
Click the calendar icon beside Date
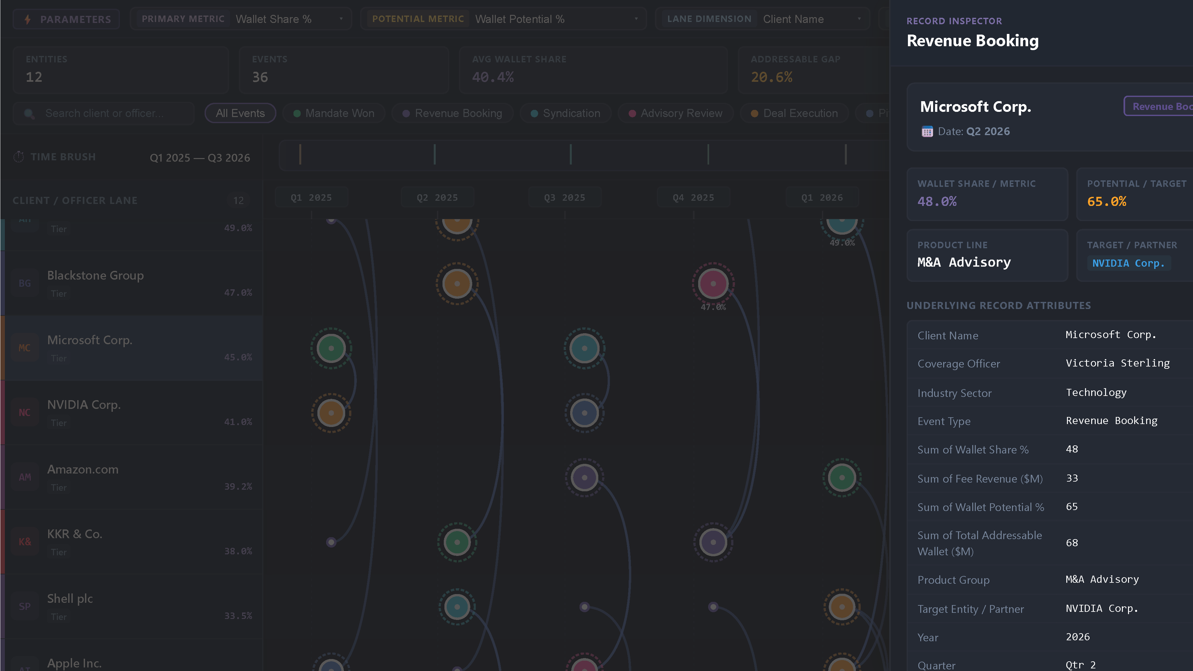click(x=927, y=132)
